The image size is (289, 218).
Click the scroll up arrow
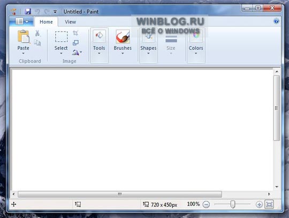[x=277, y=71]
